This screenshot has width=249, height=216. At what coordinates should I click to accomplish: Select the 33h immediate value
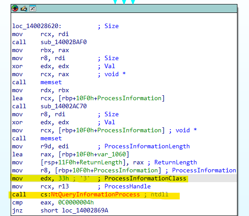tap(64, 179)
